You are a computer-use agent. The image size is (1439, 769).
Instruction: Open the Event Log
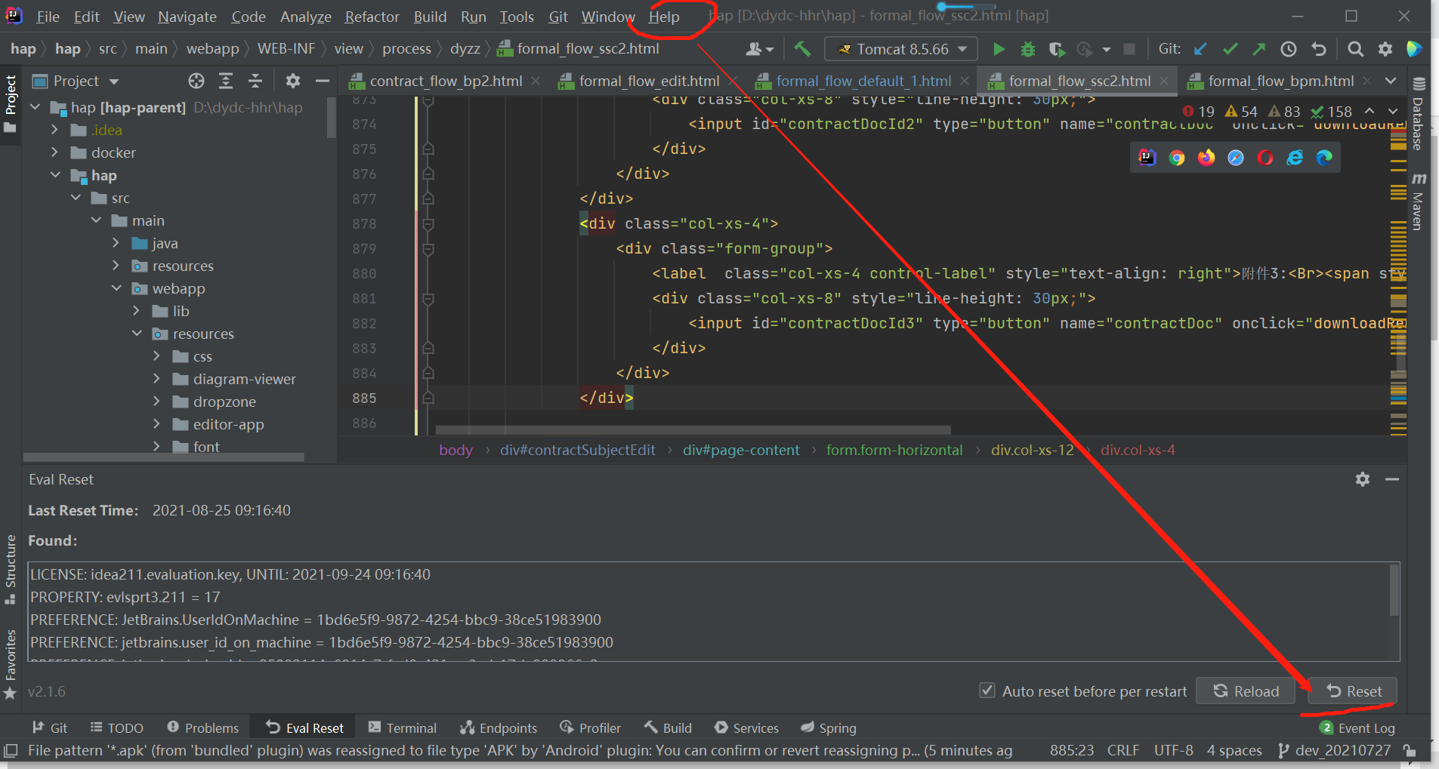click(1357, 727)
